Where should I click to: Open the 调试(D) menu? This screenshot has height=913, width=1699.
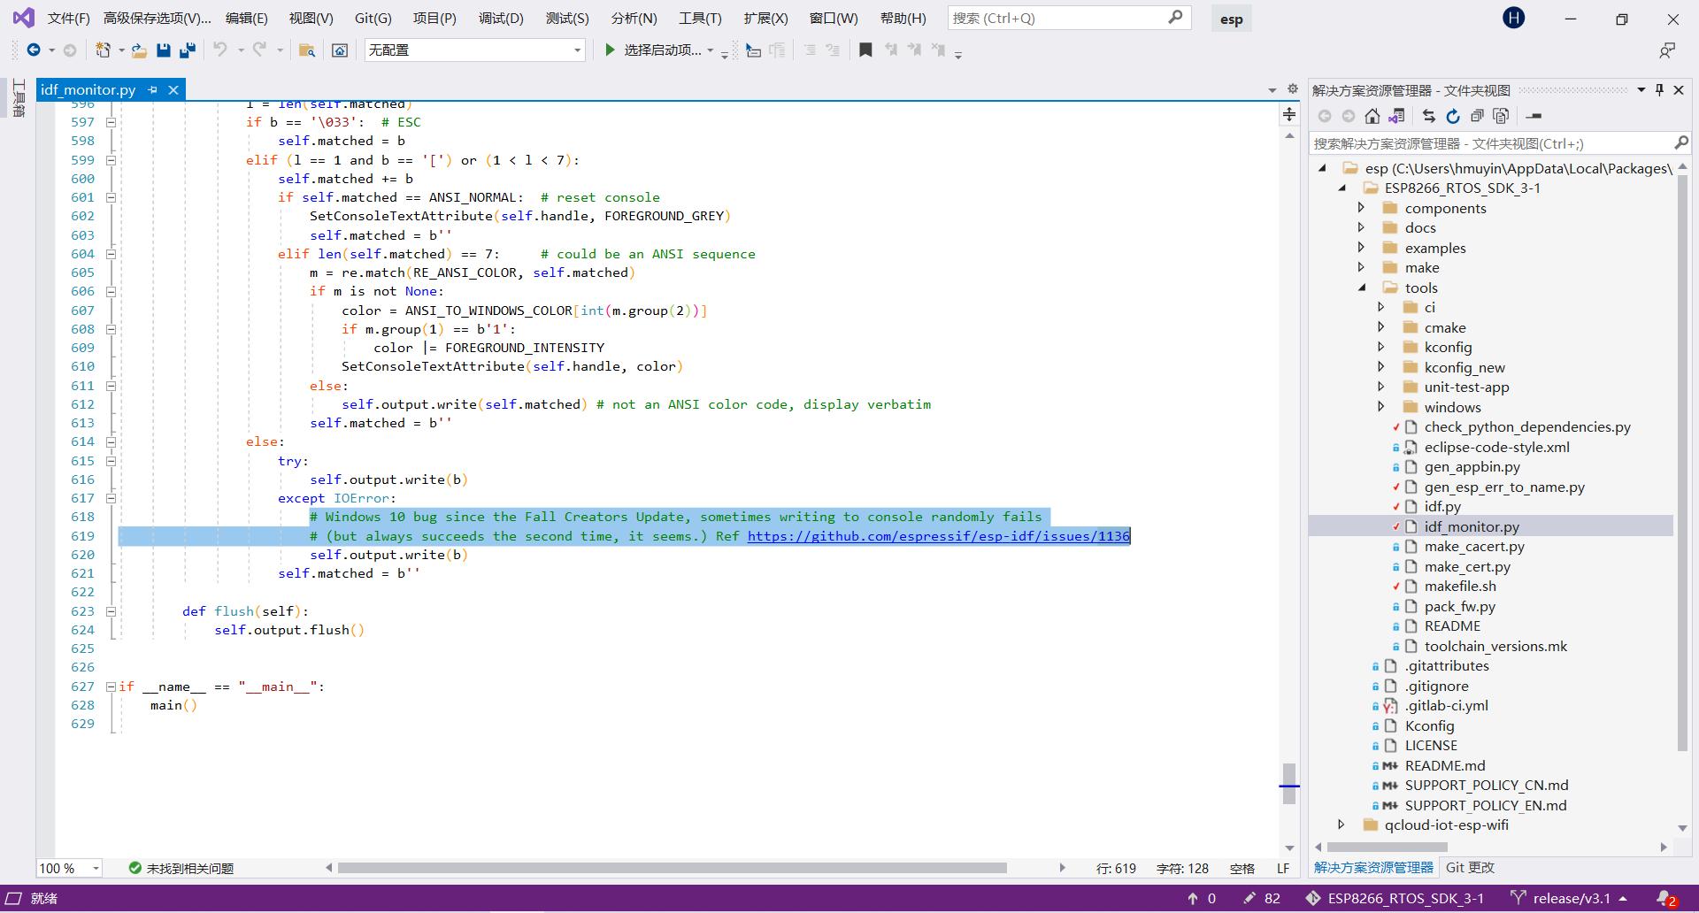click(500, 18)
